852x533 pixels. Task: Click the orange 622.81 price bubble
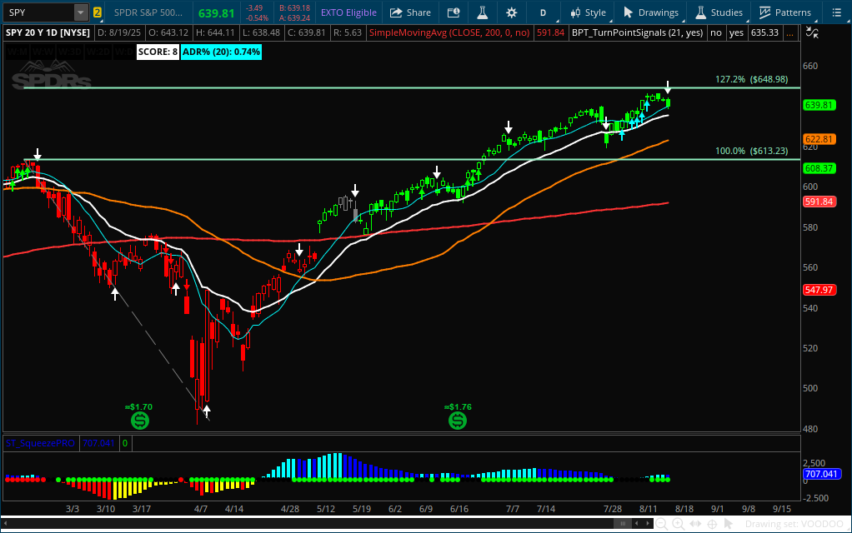[x=819, y=139]
